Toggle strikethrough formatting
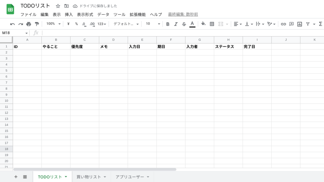 coord(184,24)
